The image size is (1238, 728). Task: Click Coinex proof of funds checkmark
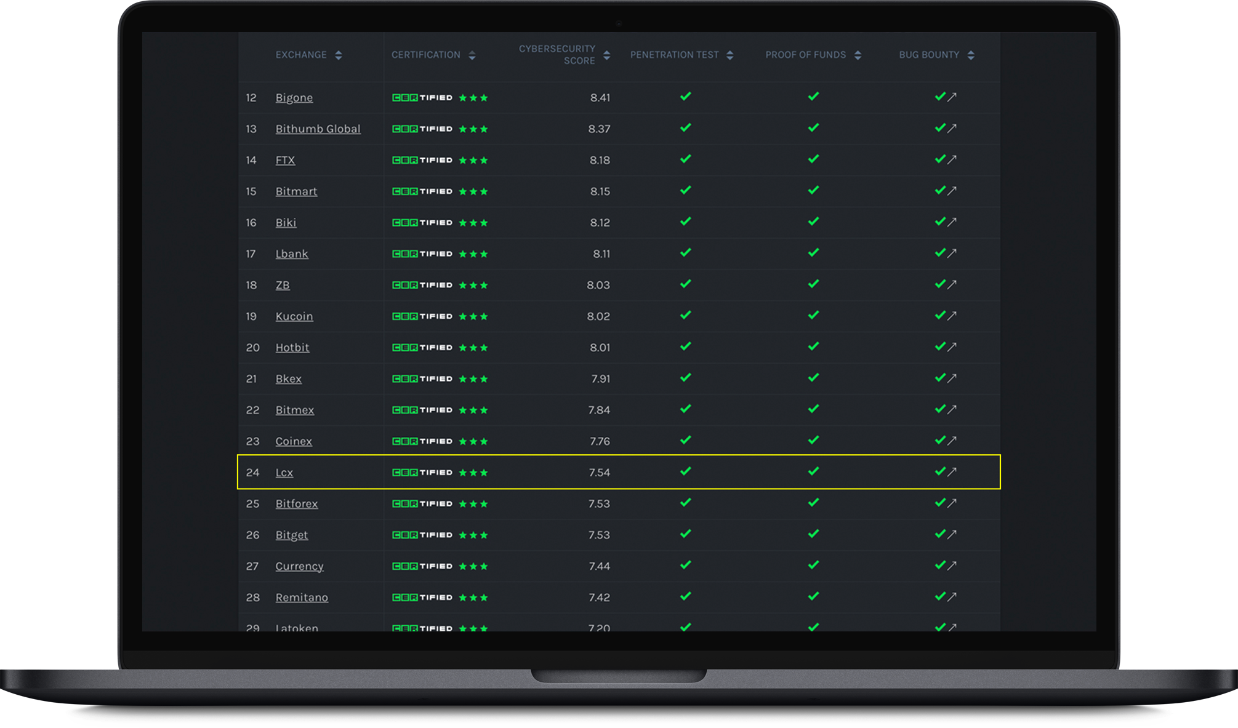tap(813, 440)
